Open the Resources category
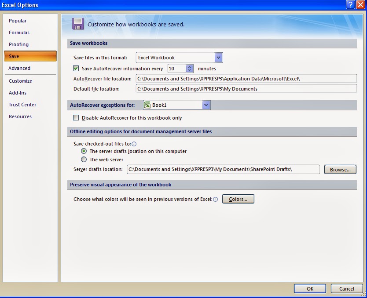Viewport: 367px width, 298px height. pos(20,116)
